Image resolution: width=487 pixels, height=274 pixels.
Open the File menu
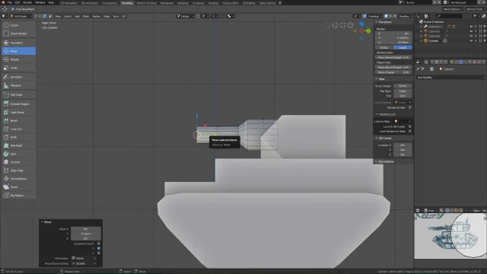tap(10, 2)
